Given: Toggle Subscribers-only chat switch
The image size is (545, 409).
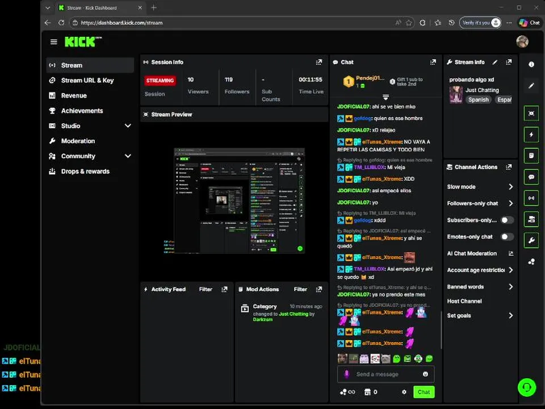Looking at the screenshot, I should click(x=507, y=220).
